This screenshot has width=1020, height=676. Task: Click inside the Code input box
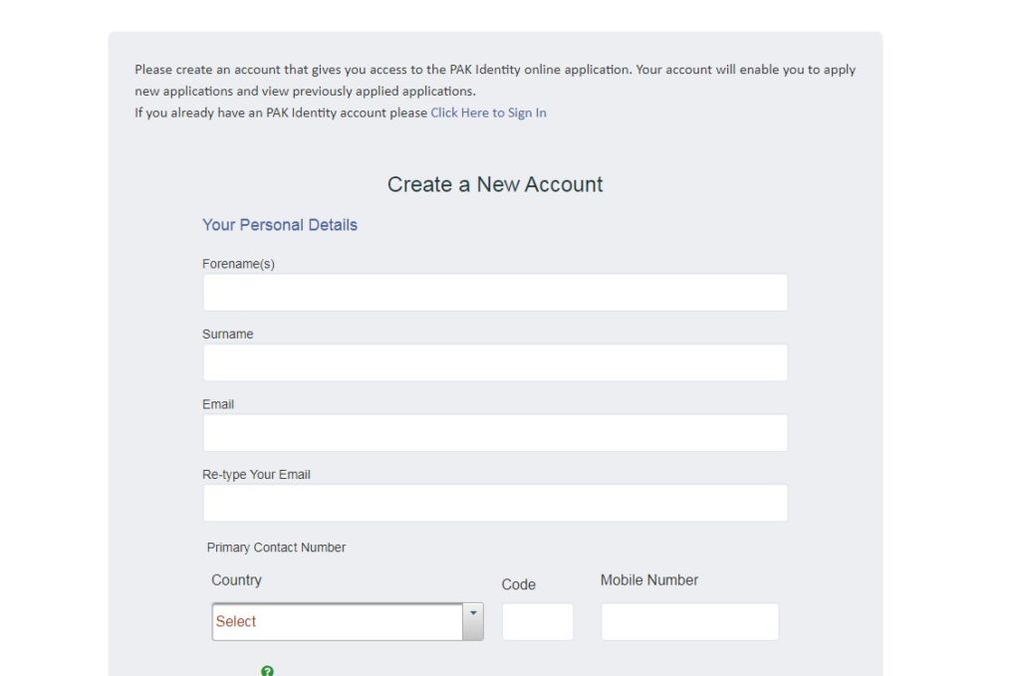pos(538,620)
